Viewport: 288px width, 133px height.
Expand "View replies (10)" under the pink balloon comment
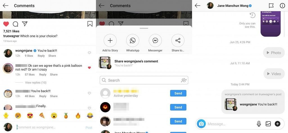click(36, 82)
